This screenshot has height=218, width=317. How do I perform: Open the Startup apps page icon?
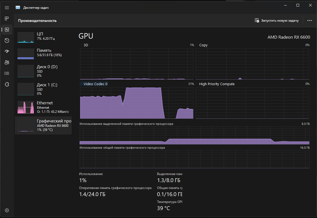(7, 51)
